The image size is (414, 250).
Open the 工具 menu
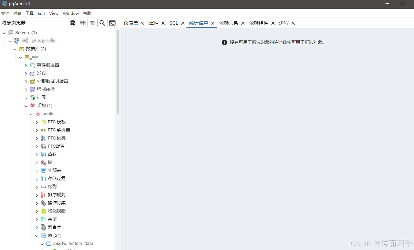pos(29,14)
